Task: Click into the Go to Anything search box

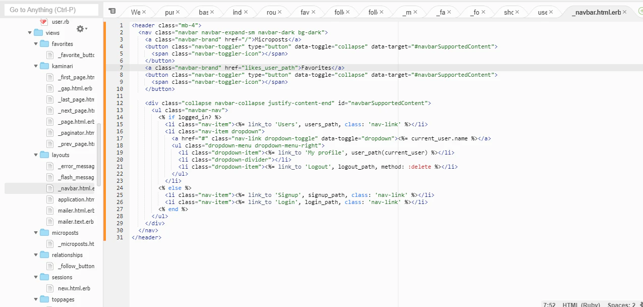Action: pyautogui.click(x=50, y=9)
